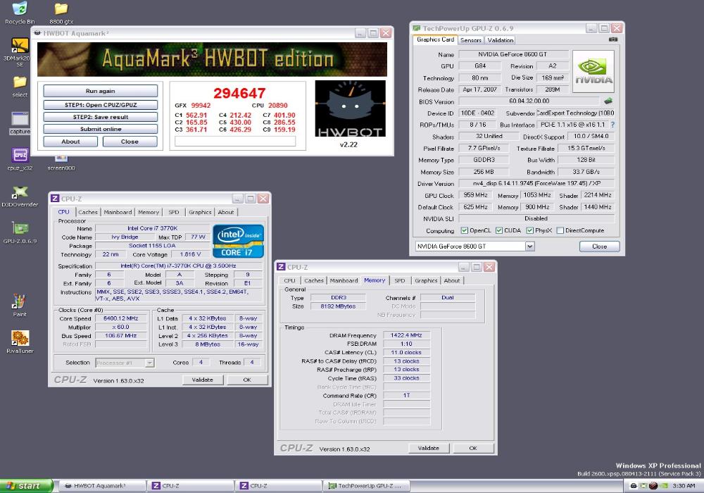The height and width of the screenshot is (493, 704).
Task: Open Graphics tab in left CPU-Z window
Action: click(x=200, y=212)
